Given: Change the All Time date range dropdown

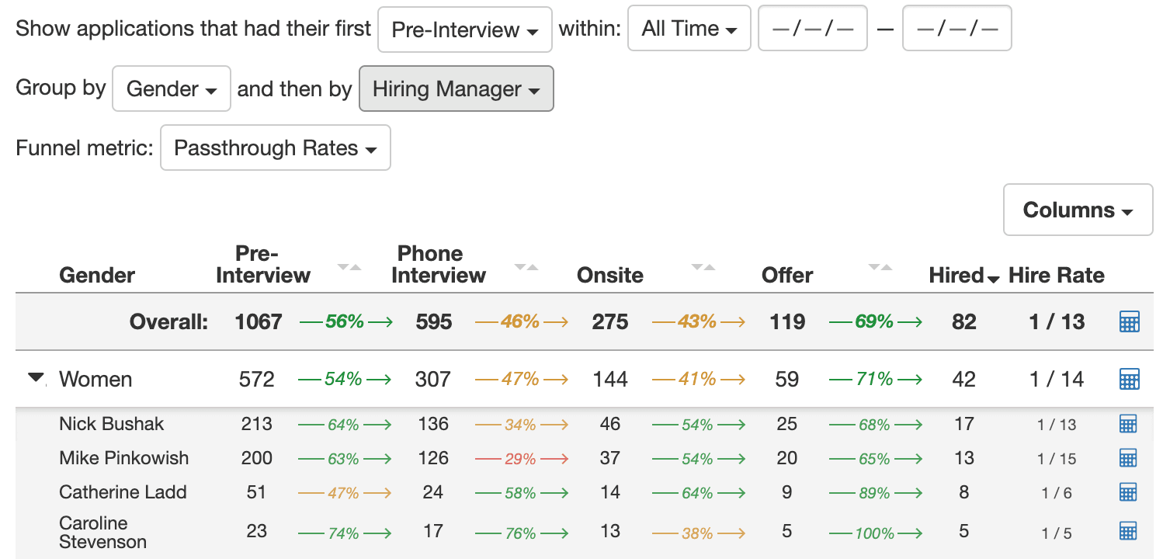Looking at the screenshot, I should coord(689,28).
